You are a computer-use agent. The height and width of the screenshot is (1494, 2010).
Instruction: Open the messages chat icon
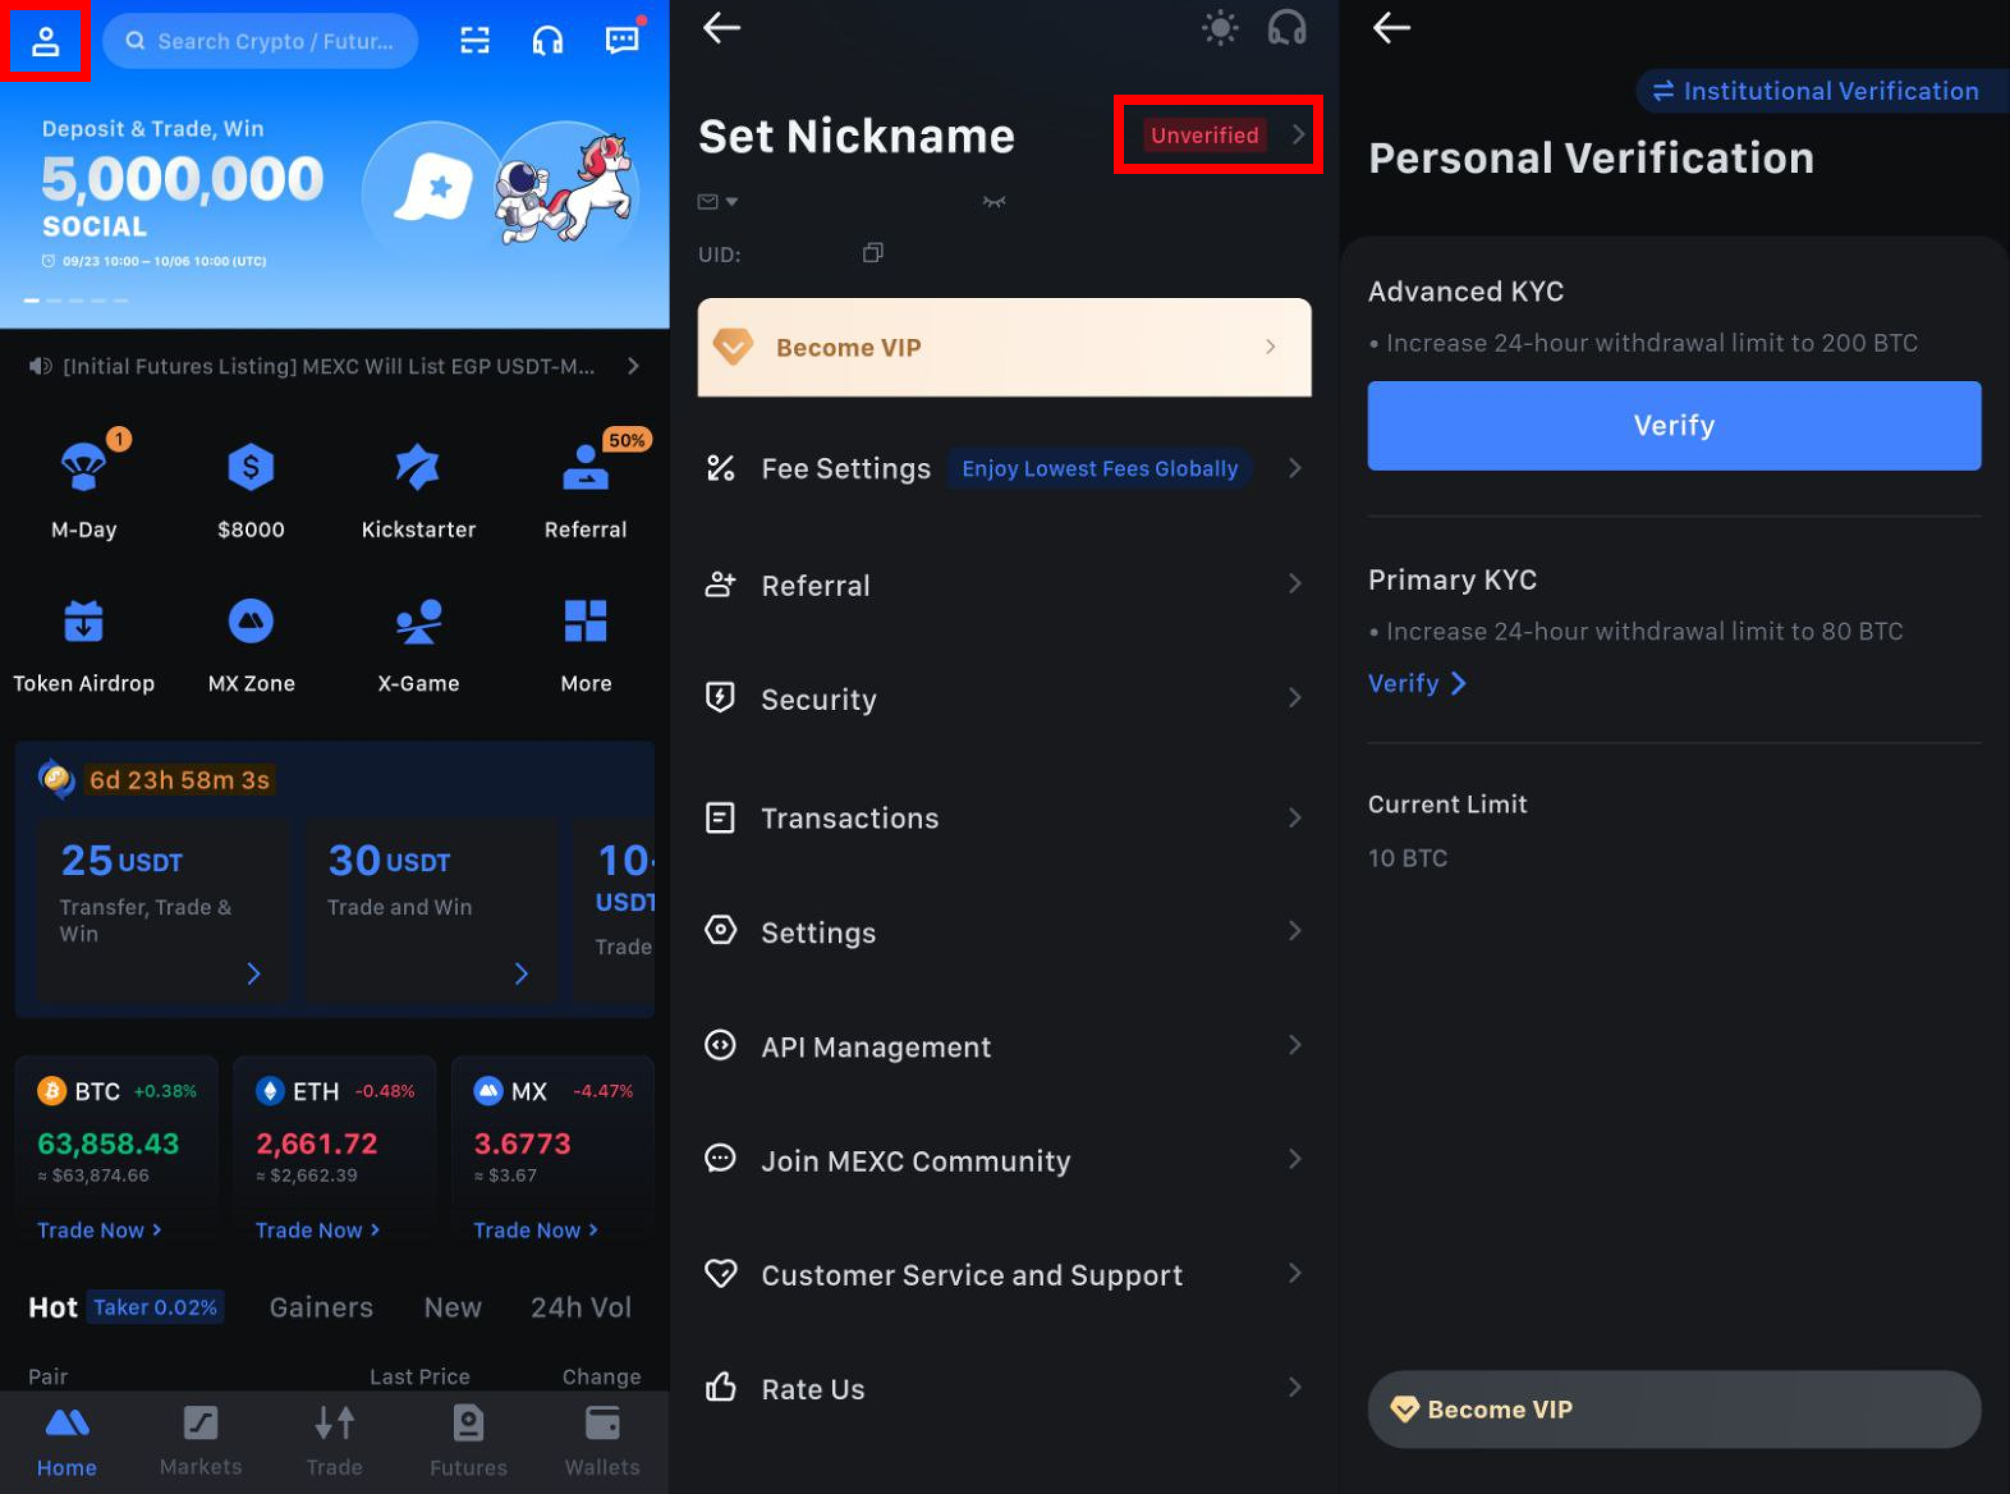point(622,39)
